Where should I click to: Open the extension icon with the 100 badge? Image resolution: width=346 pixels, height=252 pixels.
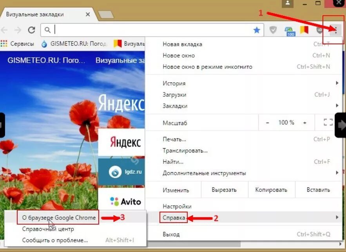point(289,31)
